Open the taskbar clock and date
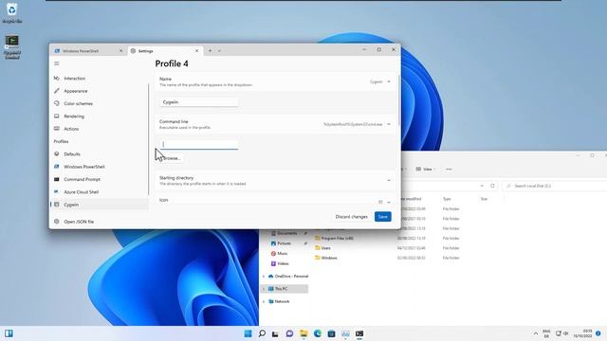The height and width of the screenshot is (341, 607). point(584,333)
